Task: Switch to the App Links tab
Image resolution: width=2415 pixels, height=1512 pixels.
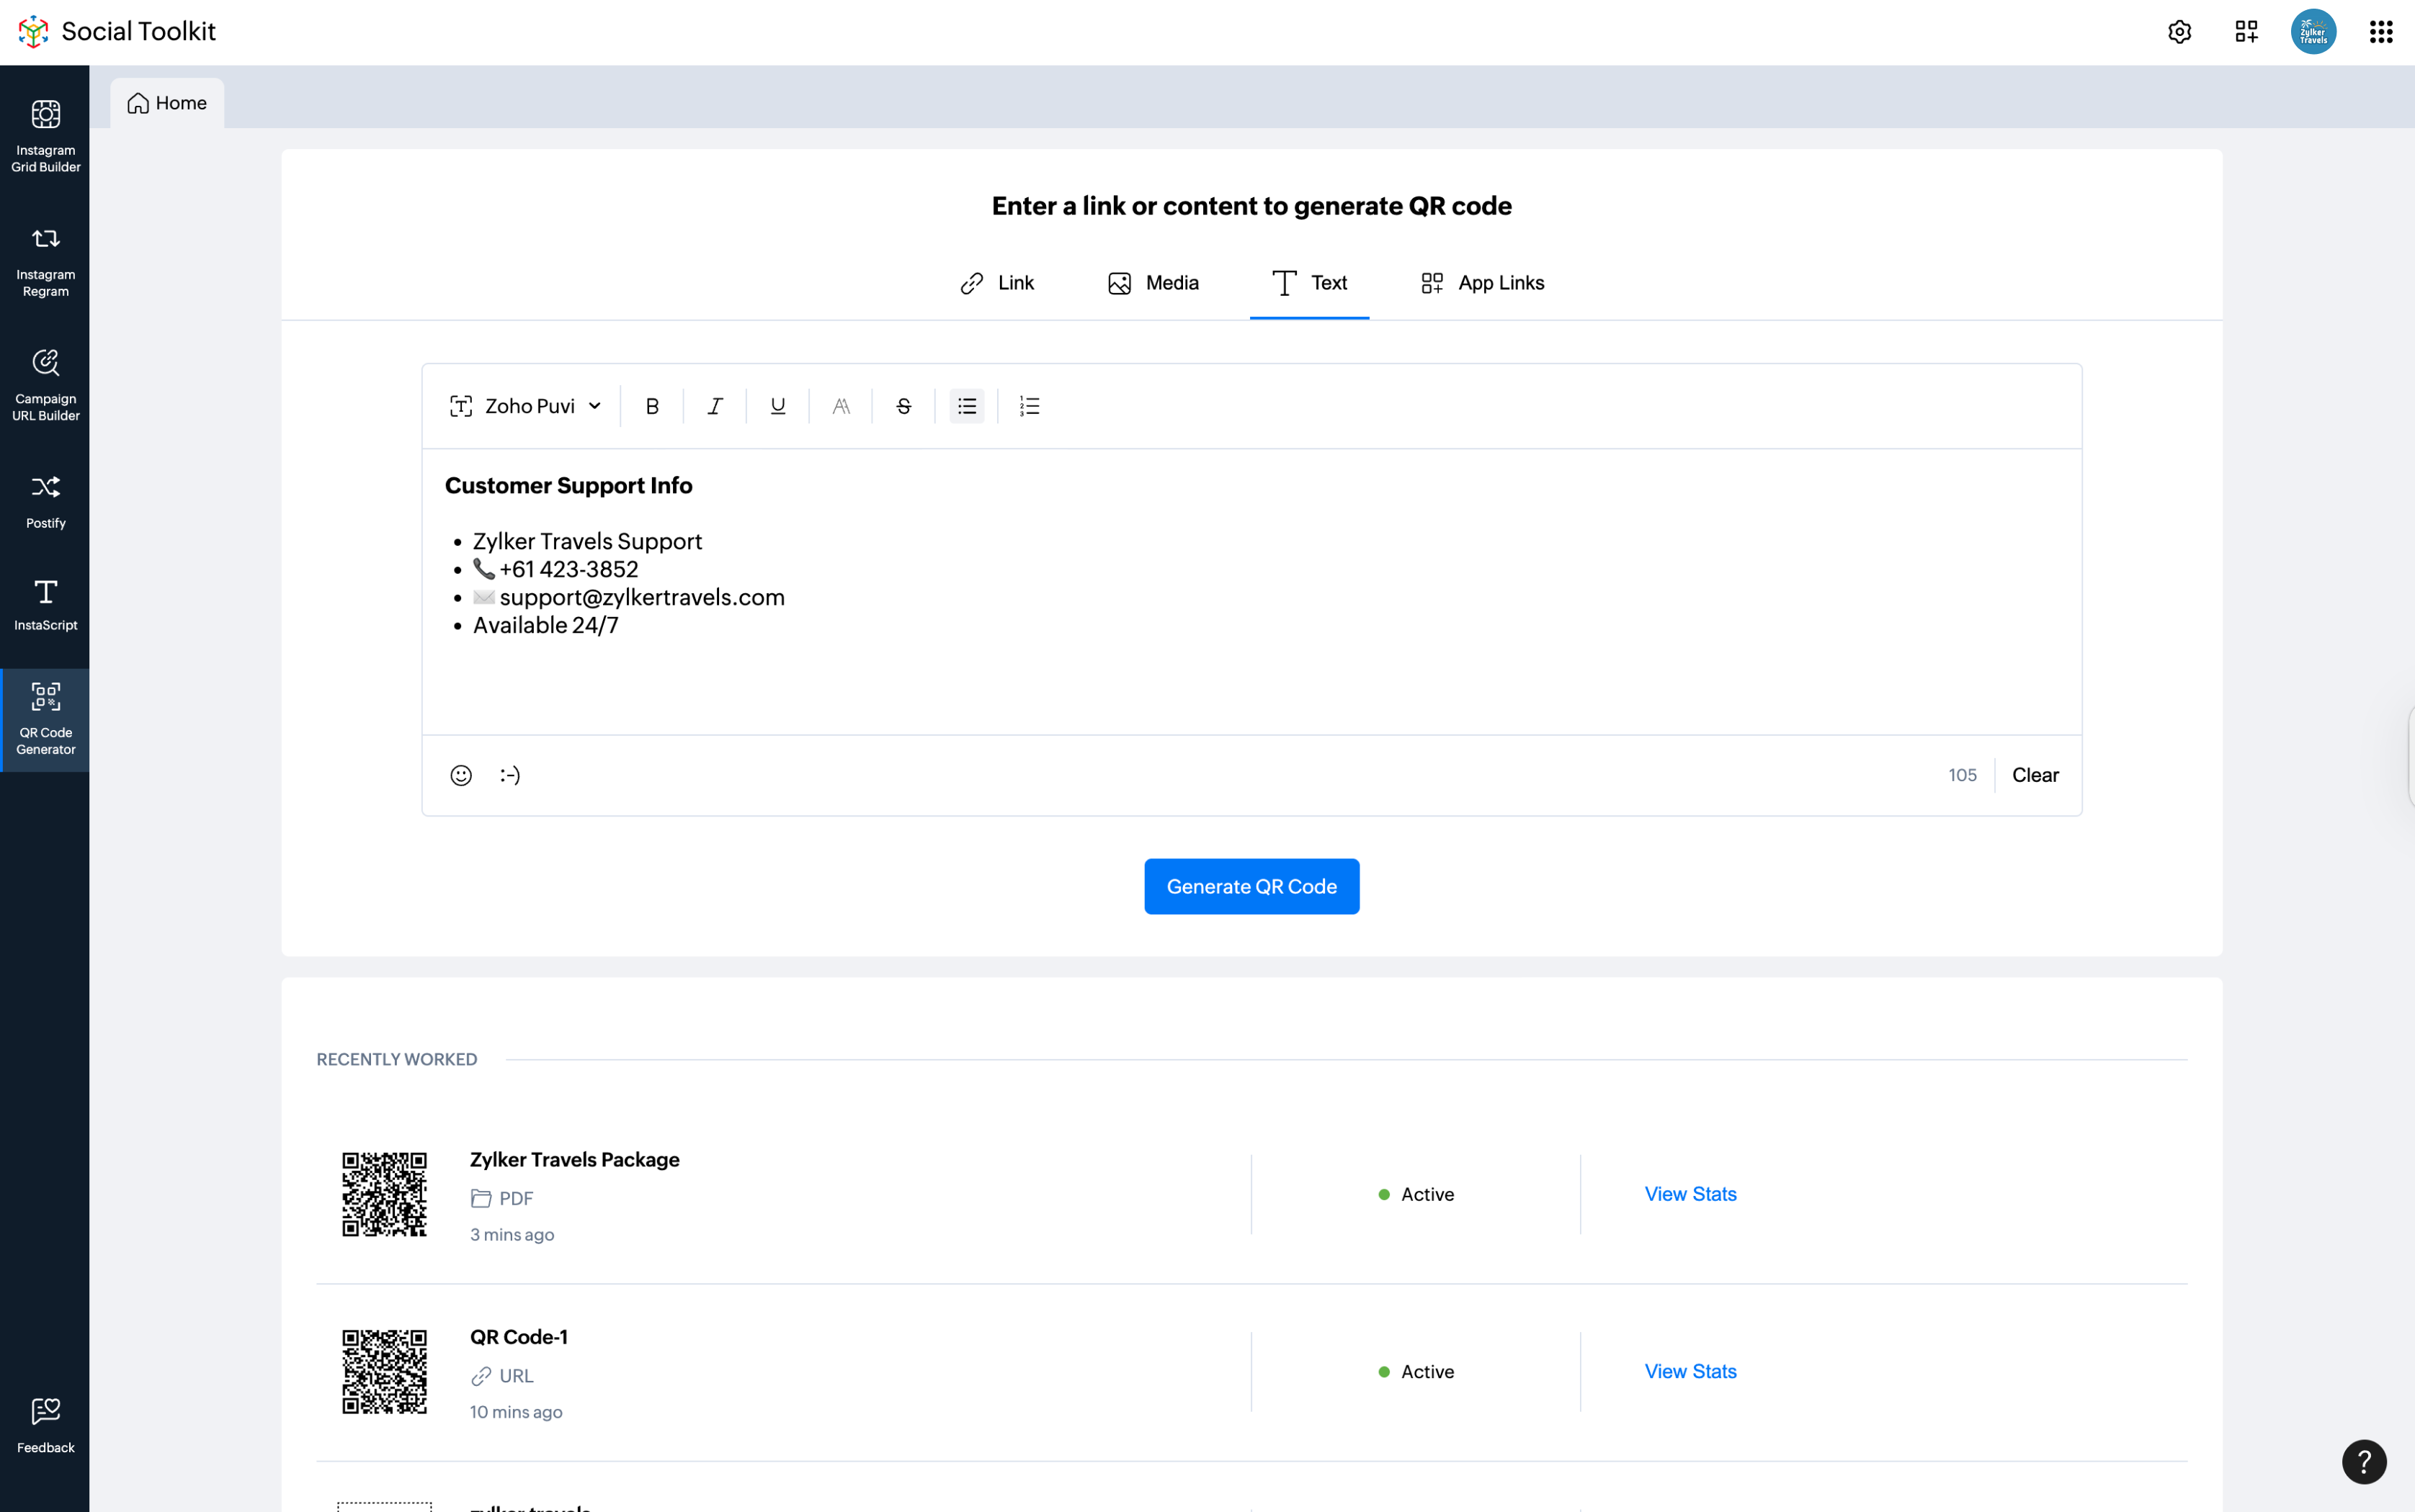Action: (1481, 283)
